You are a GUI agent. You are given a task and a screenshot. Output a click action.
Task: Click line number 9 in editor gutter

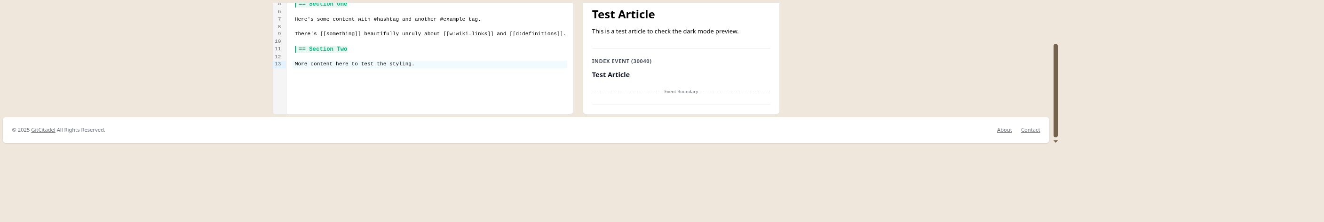(279, 34)
